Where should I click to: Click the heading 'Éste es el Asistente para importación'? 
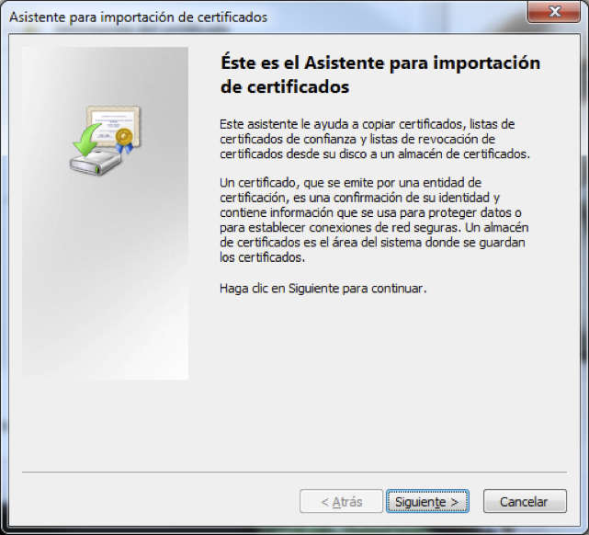(x=379, y=64)
